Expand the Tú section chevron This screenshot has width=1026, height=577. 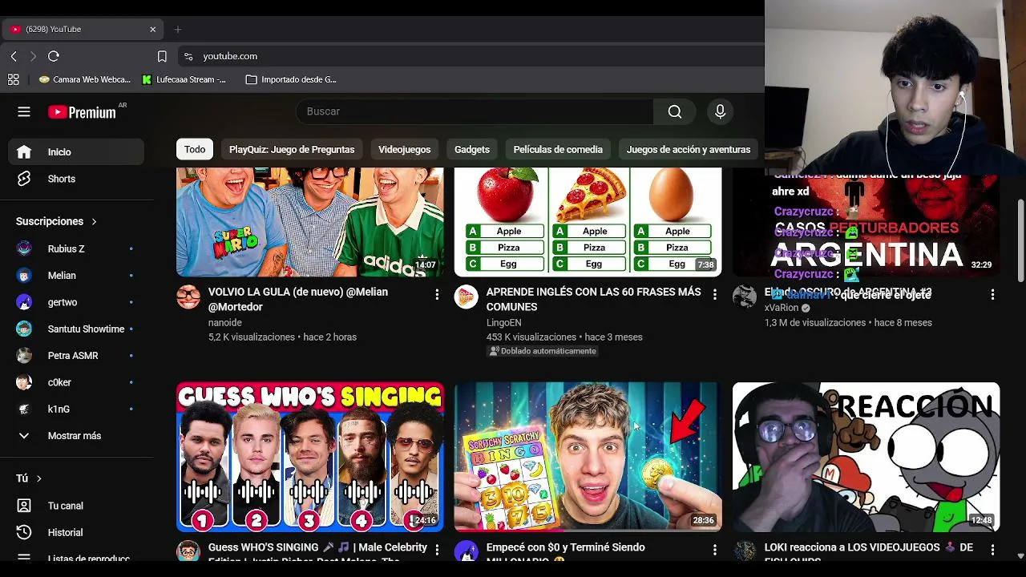point(38,478)
